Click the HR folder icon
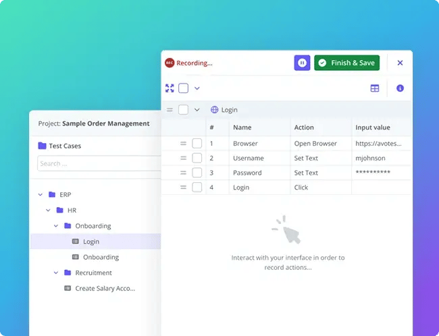 click(59, 210)
